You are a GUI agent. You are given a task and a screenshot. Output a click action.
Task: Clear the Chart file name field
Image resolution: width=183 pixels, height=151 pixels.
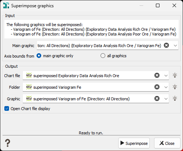tap(157, 75)
